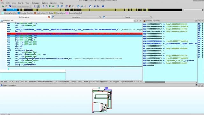The width and height of the screenshot is (204, 115).
Task: Open the View menu
Action: 27,3
